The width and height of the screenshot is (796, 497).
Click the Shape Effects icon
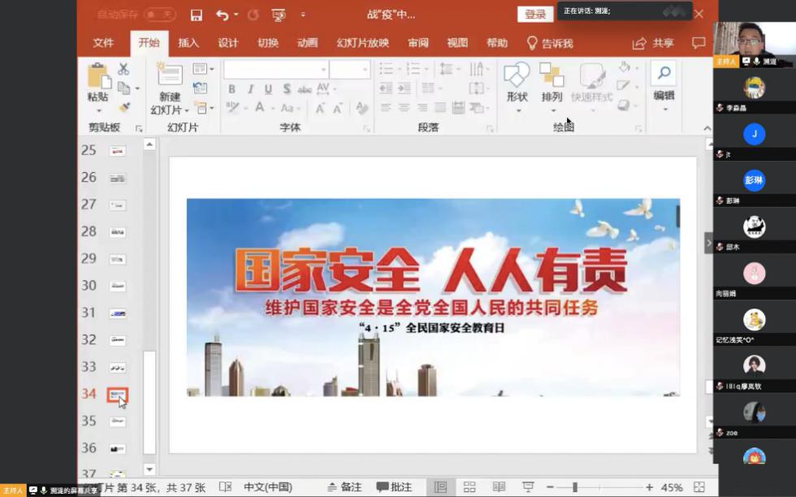tap(624, 105)
